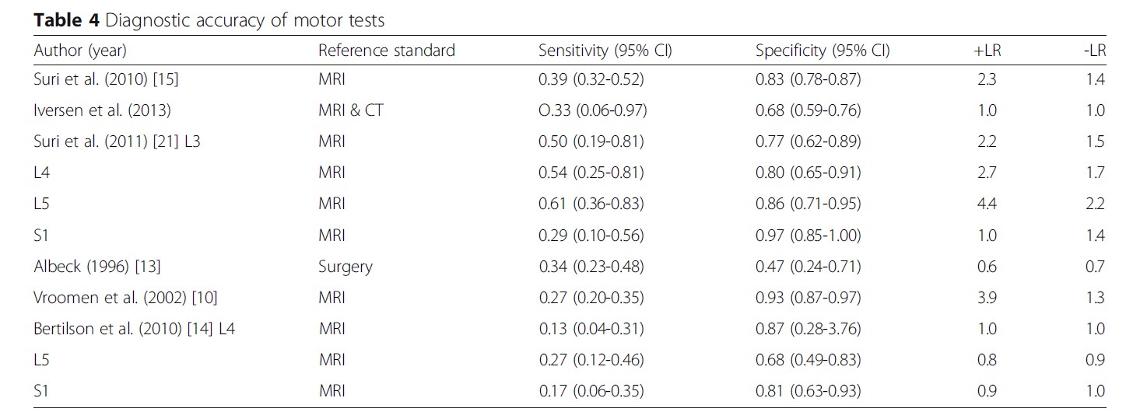Click the "MRI & CT" reference standard cell
The width and height of the screenshot is (1126, 419).
[x=351, y=110]
